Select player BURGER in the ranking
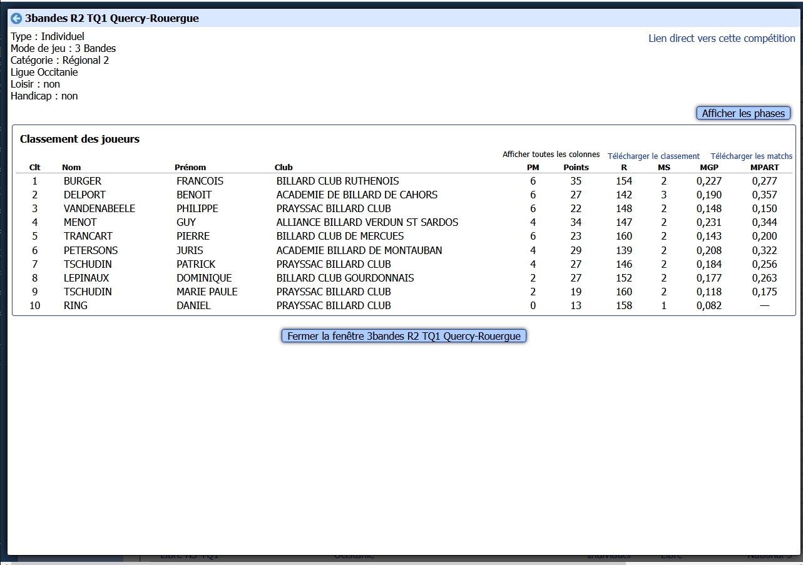This screenshot has height=565, width=803. [82, 181]
